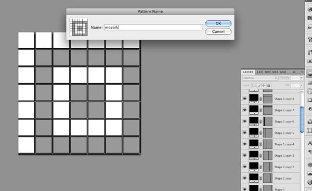The width and height of the screenshot is (312, 191).
Task: Open the Character panel 'A' icon in dock
Action: (x=309, y=143)
